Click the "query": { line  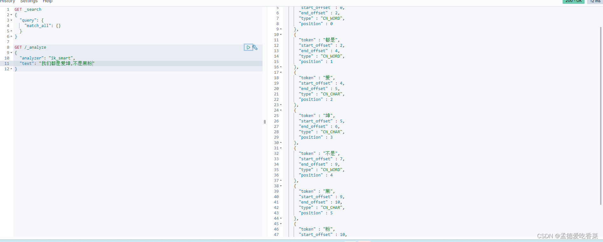[x=32, y=20]
